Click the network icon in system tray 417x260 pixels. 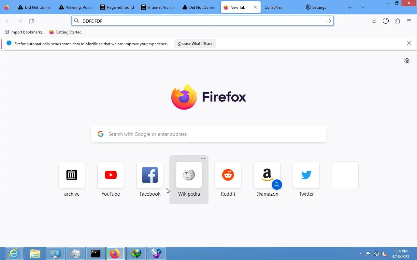tap(376, 254)
